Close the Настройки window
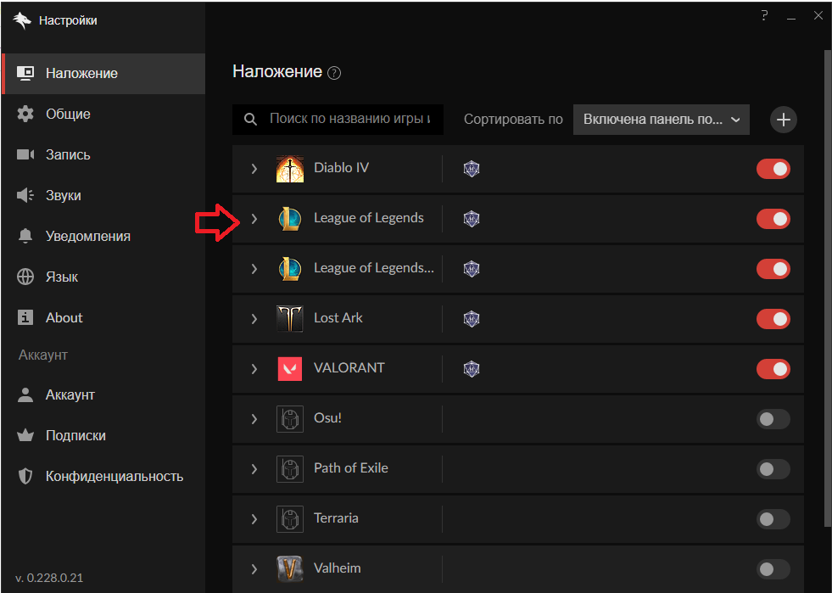 click(818, 16)
